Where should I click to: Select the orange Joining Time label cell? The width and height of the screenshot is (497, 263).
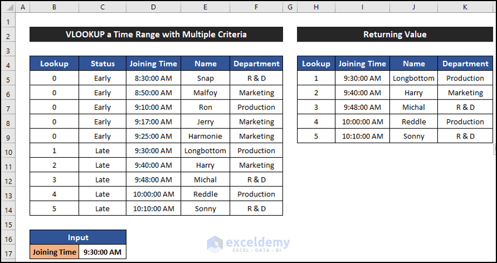(x=54, y=252)
